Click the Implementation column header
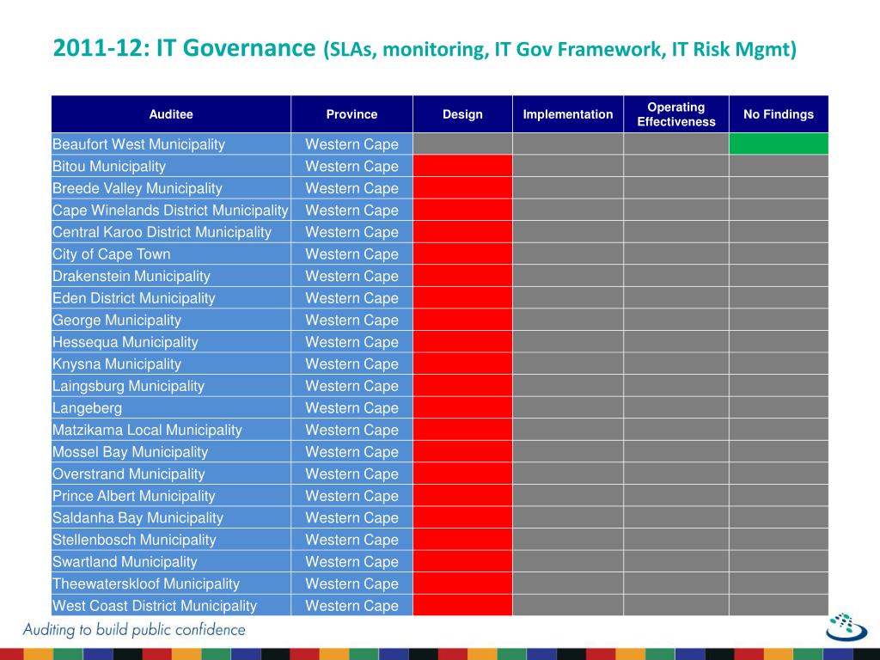The width and height of the screenshot is (880, 660). coord(568,114)
